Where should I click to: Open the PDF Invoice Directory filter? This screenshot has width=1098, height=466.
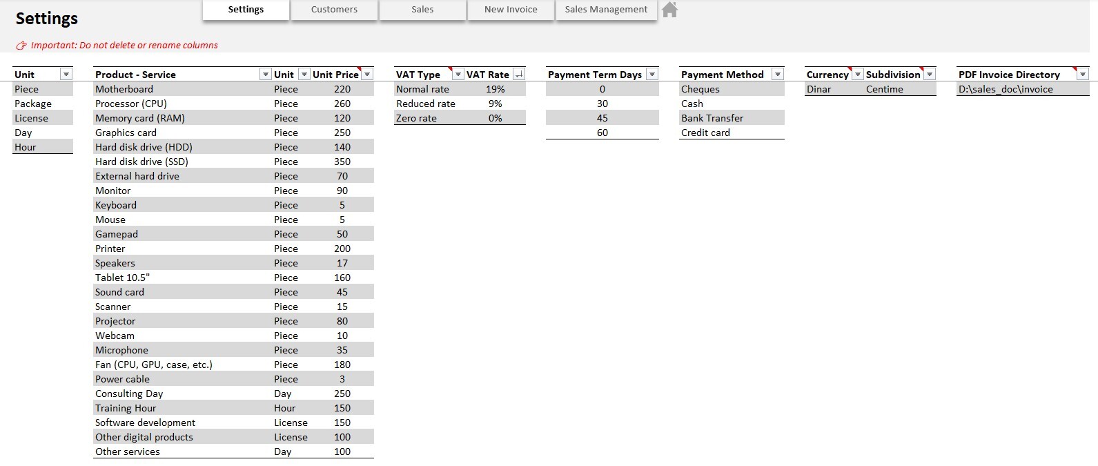pyautogui.click(x=1083, y=75)
